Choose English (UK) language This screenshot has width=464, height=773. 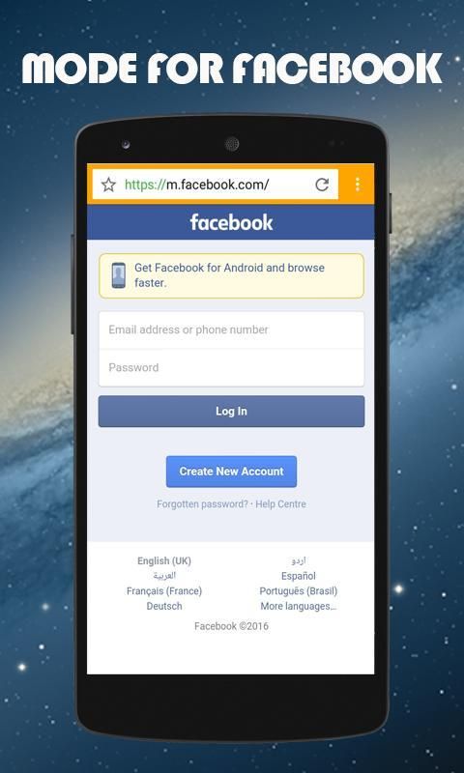point(164,560)
